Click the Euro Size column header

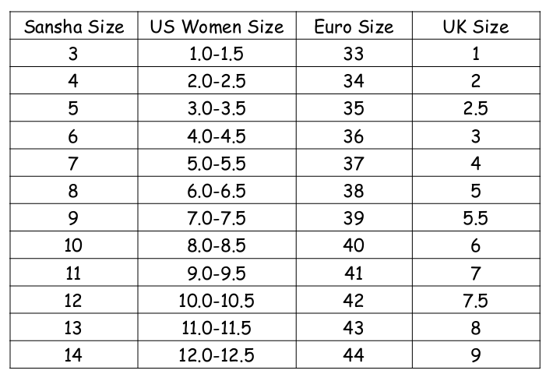click(x=354, y=26)
